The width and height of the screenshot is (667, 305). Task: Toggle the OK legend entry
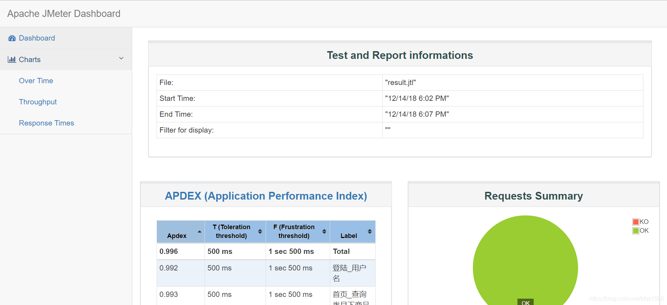(x=641, y=231)
